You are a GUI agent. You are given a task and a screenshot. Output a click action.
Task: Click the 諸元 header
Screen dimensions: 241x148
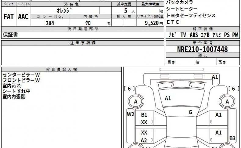[203, 55]
